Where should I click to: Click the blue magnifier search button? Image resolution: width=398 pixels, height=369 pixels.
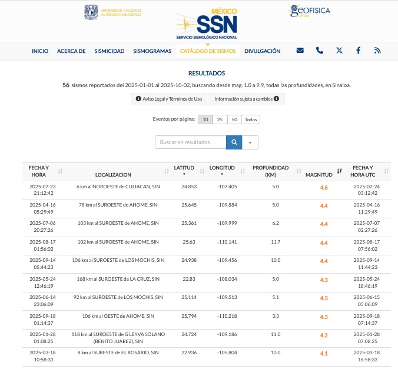[234, 142]
